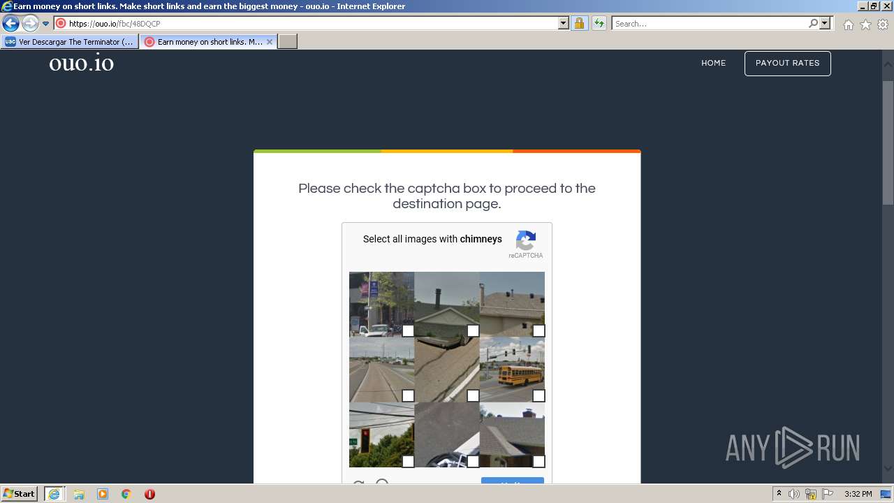This screenshot has height=503, width=894.
Task: Switch to Ver Descargar The Terminator tab
Action: click(70, 42)
